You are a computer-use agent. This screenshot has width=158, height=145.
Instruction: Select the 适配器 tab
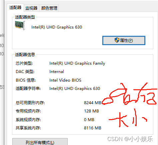pyautogui.click(x=15, y=8)
